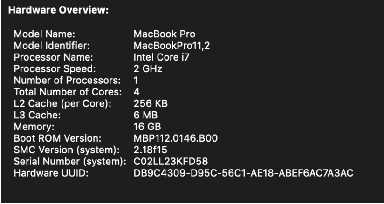Select the 6 MB L3 Cache value

pyautogui.click(x=146, y=115)
